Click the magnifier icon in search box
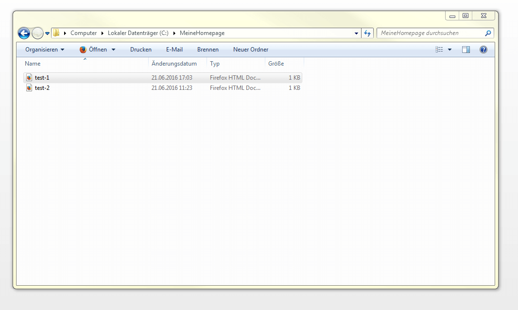 pyautogui.click(x=488, y=33)
